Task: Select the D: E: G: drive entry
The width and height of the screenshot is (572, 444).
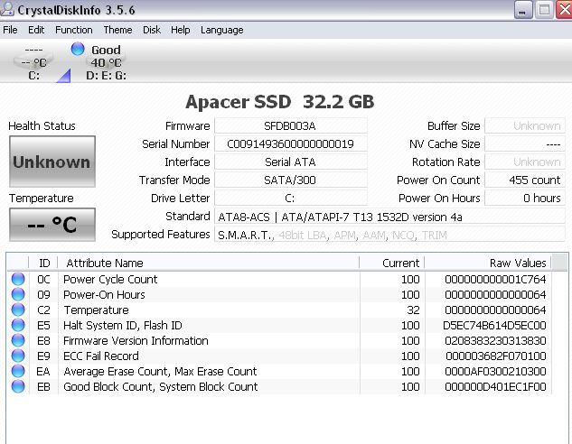Action: 106,62
